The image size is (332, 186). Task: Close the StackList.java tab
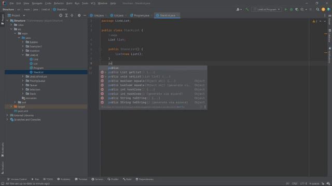(177, 16)
